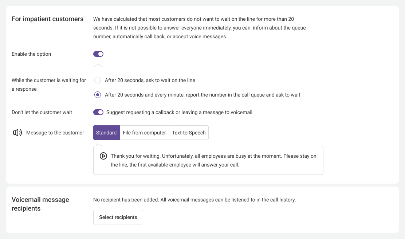Click the Don't let the customer wait label
The image size is (405, 239).
(42, 112)
